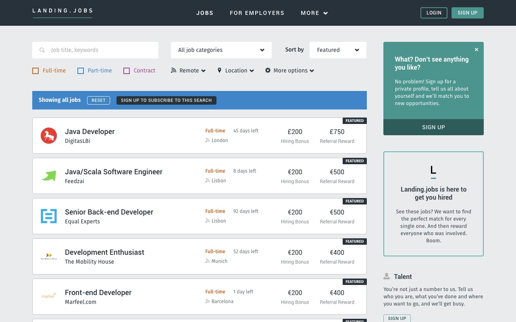The width and height of the screenshot is (516, 322).
Task: Click Sign up to subscribe to this search
Action: pyautogui.click(x=166, y=100)
